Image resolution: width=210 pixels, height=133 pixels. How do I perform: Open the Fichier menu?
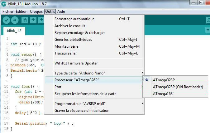pos(8,12)
